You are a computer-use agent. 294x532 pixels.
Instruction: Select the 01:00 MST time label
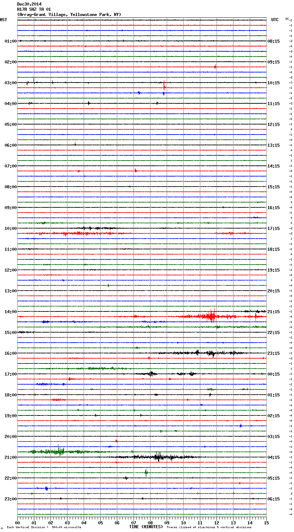pyautogui.click(x=10, y=41)
